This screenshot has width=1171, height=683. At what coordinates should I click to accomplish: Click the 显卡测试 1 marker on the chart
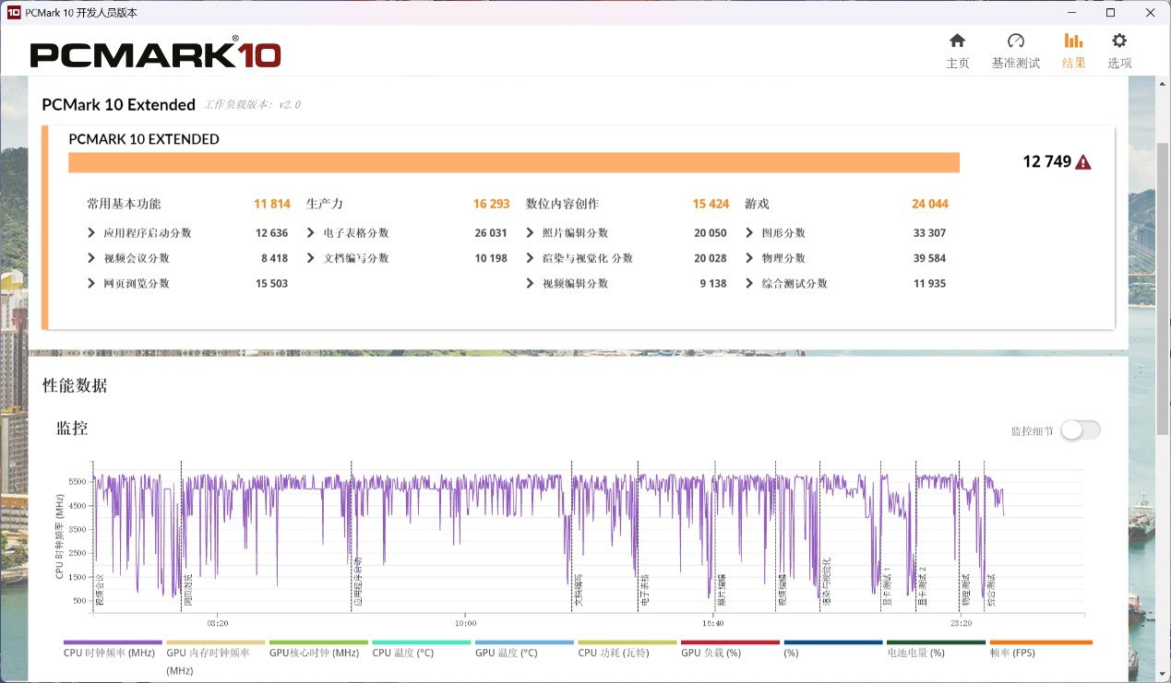tap(886, 588)
